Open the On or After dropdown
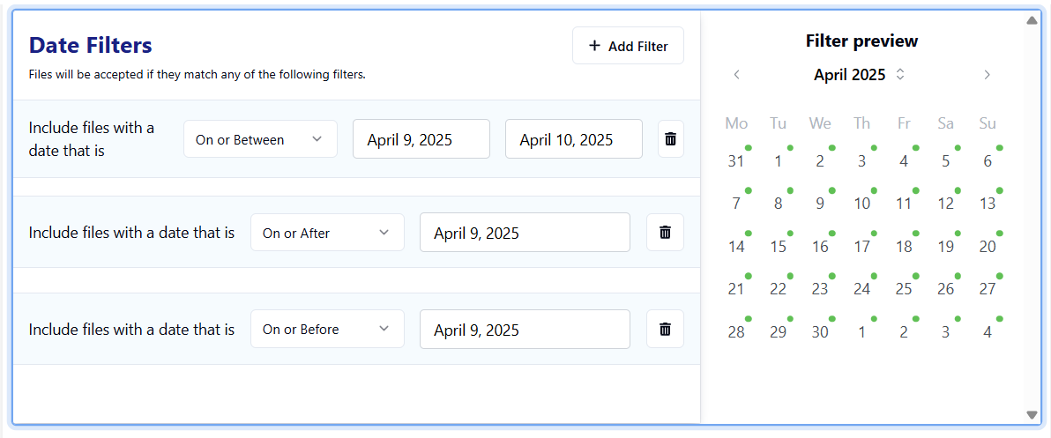1051x438 pixels. point(327,233)
